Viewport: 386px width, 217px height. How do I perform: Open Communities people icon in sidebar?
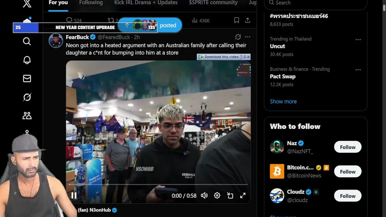27,116
